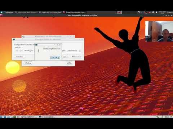Click the power icon on the guest bottom panel
Viewport: 173px width, 129px height.
point(171,117)
